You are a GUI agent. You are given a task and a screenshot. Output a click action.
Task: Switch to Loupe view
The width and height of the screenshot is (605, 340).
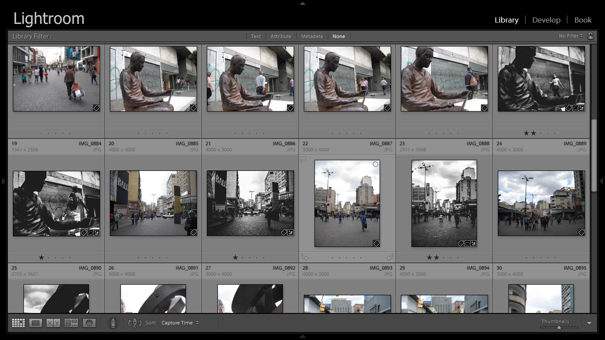point(36,323)
